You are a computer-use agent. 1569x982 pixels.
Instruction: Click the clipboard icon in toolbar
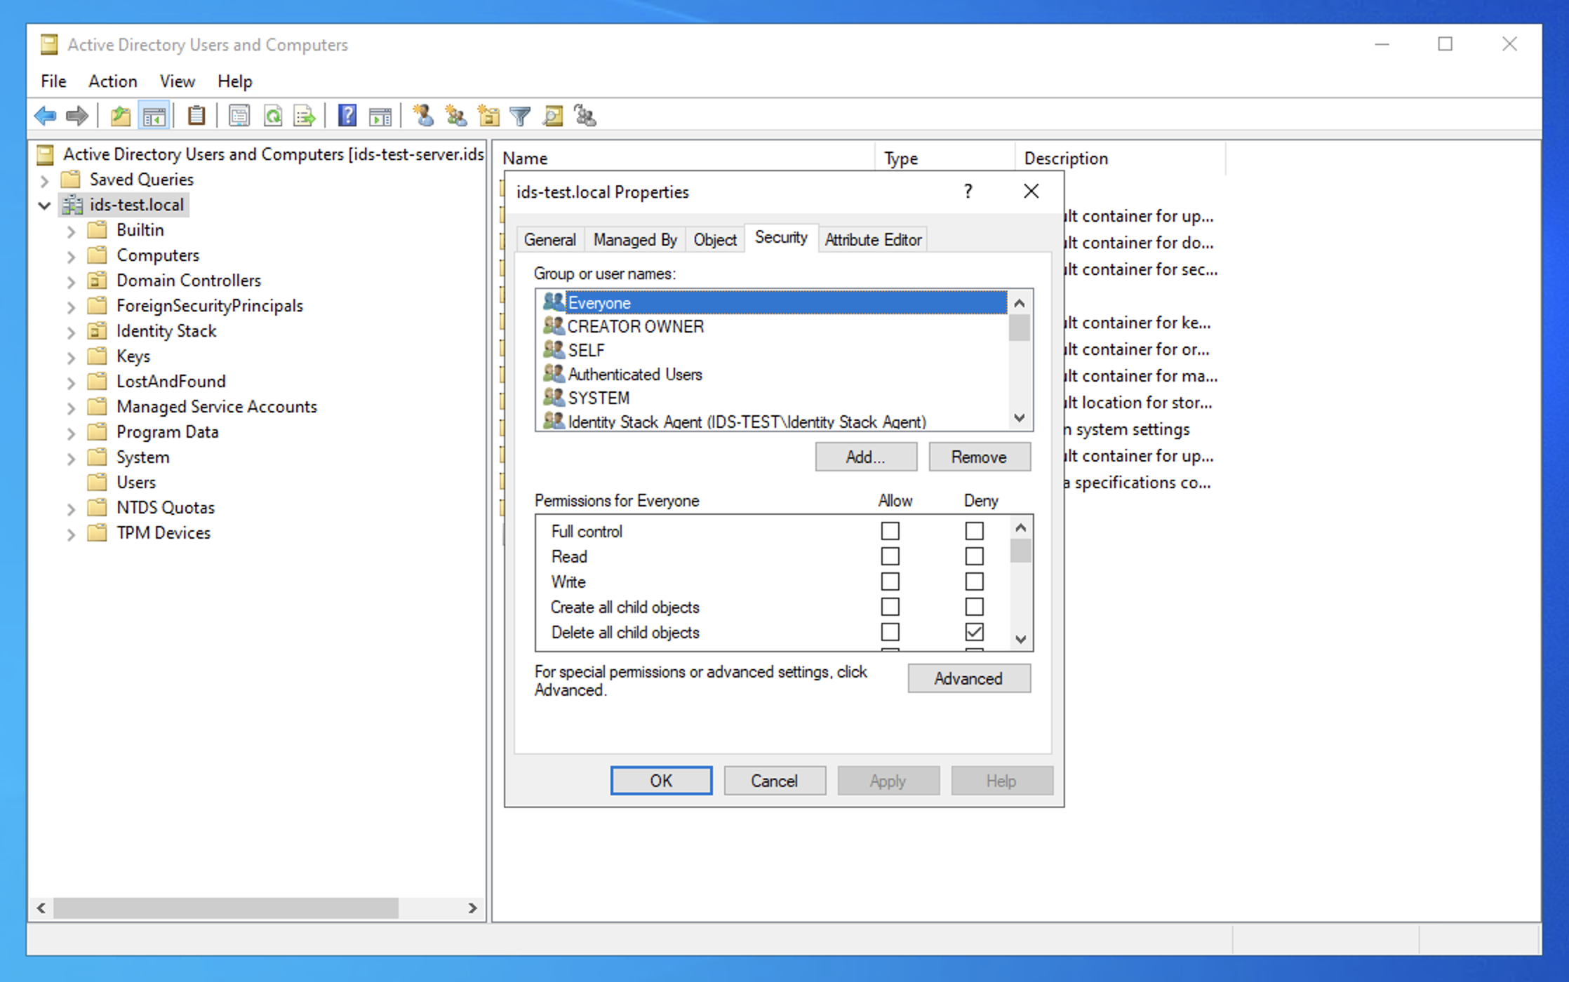pyautogui.click(x=196, y=116)
